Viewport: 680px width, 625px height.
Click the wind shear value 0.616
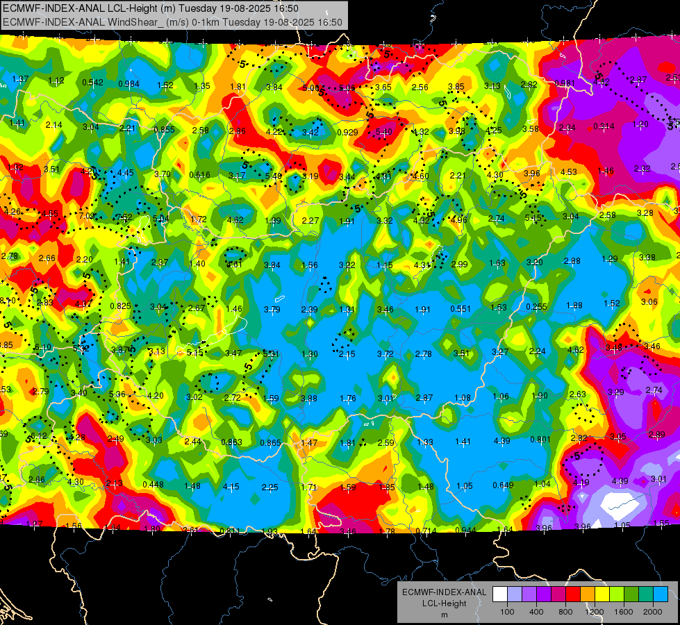199,175
